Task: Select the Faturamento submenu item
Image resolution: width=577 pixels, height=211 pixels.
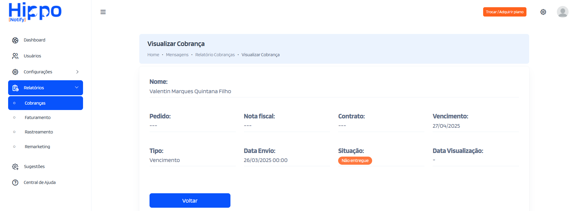Action: tap(45, 118)
